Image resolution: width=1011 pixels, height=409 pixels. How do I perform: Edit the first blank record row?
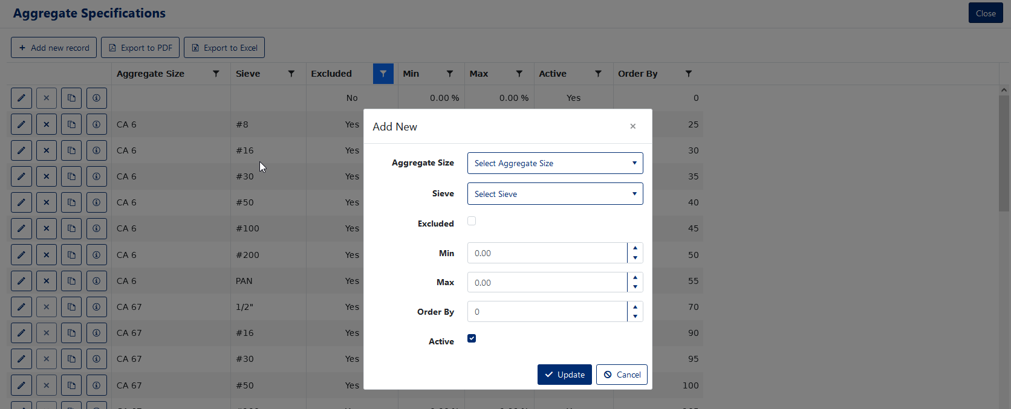(x=21, y=98)
